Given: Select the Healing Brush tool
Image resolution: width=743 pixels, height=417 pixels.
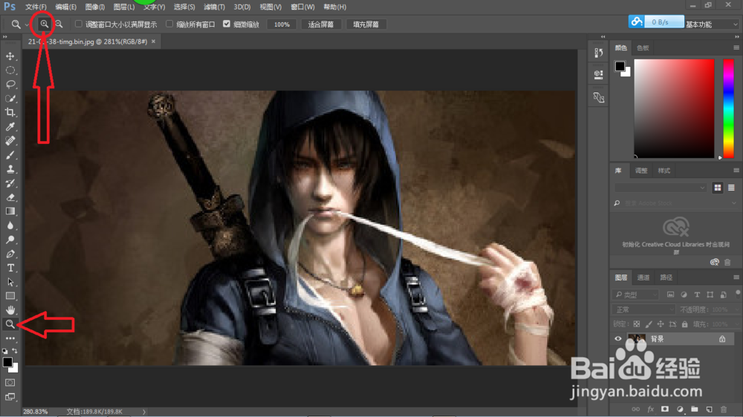Looking at the screenshot, I should point(10,140).
